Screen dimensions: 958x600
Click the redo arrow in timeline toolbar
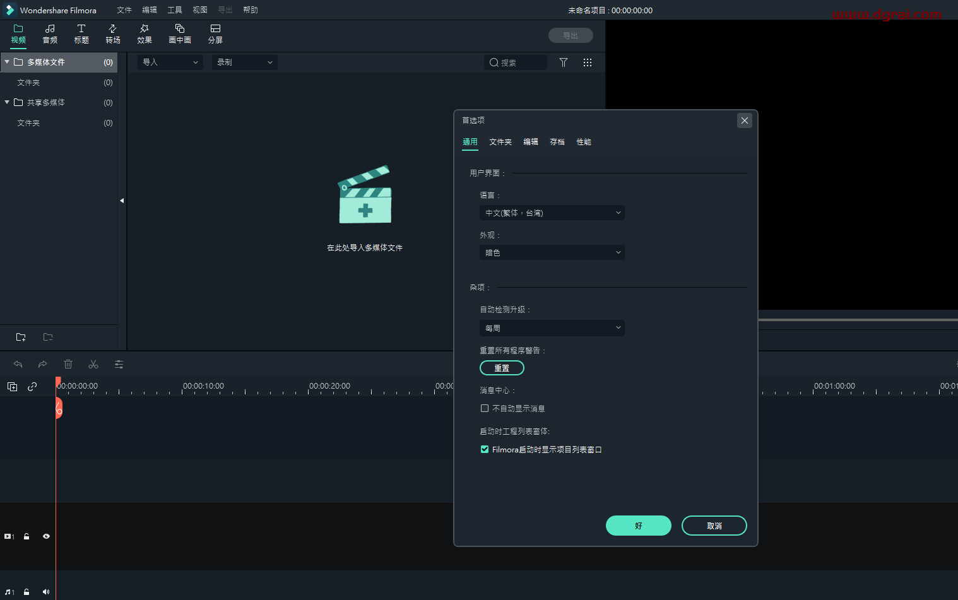click(x=42, y=364)
